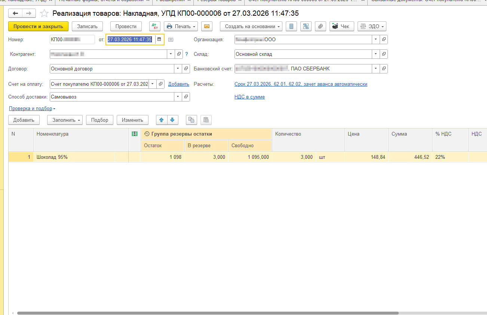Expand the Склад dropdown arrow
The image size is (487, 315).
pos(376,54)
